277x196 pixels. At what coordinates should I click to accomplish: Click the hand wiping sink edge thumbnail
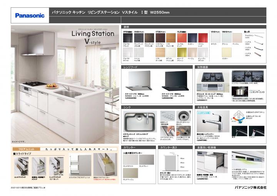pyautogui.click(x=167, y=131)
